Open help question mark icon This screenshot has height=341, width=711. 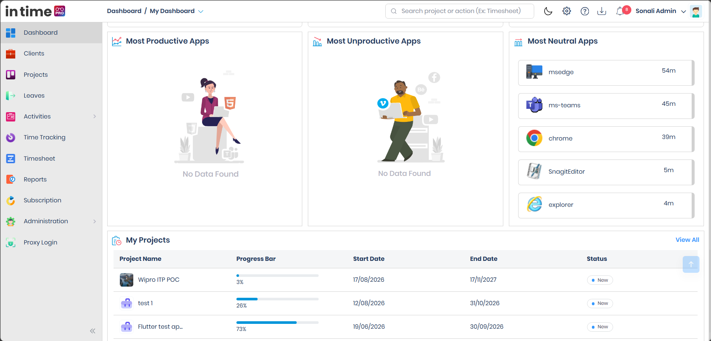[585, 11]
